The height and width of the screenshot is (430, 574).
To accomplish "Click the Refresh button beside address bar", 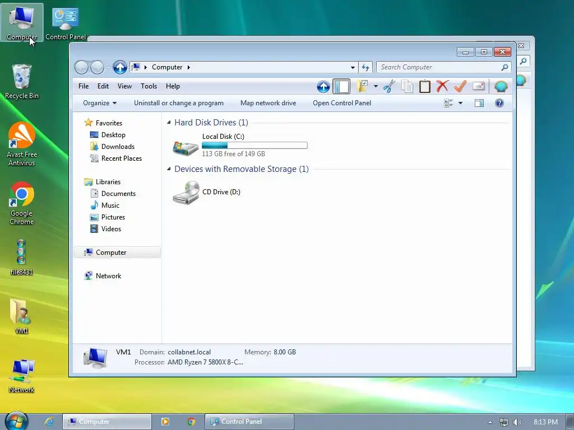I will (x=365, y=67).
